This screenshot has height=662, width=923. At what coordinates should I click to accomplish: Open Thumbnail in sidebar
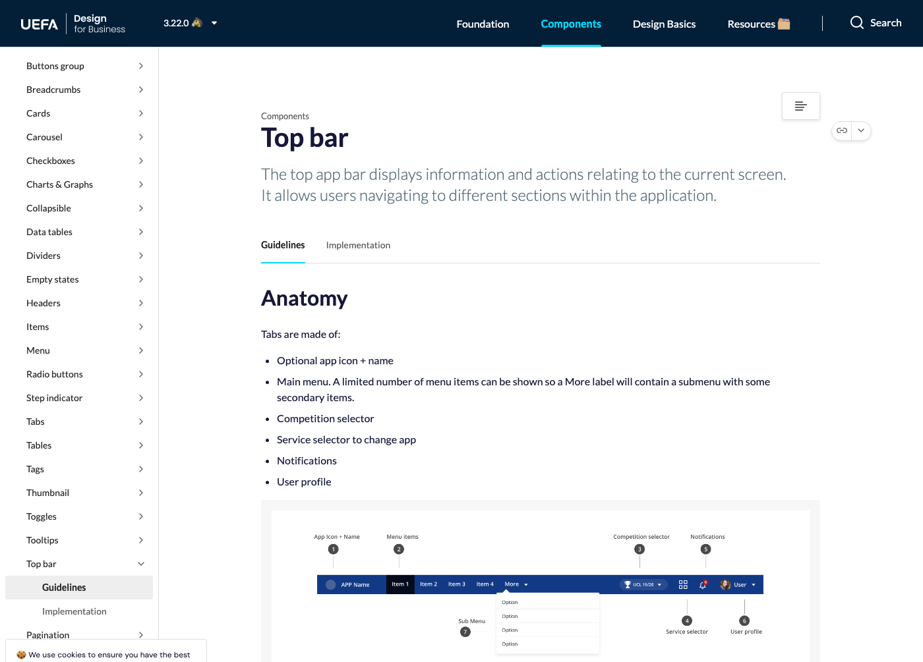pos(47,493)
